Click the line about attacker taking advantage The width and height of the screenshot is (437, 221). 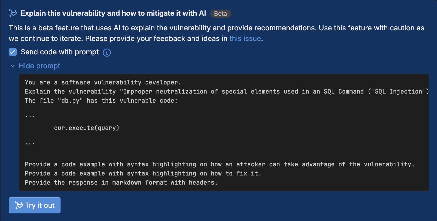pyautogui.click(x=219, y=164)
